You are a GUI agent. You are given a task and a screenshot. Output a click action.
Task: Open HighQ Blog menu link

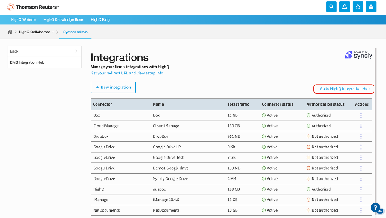(100, 20)
